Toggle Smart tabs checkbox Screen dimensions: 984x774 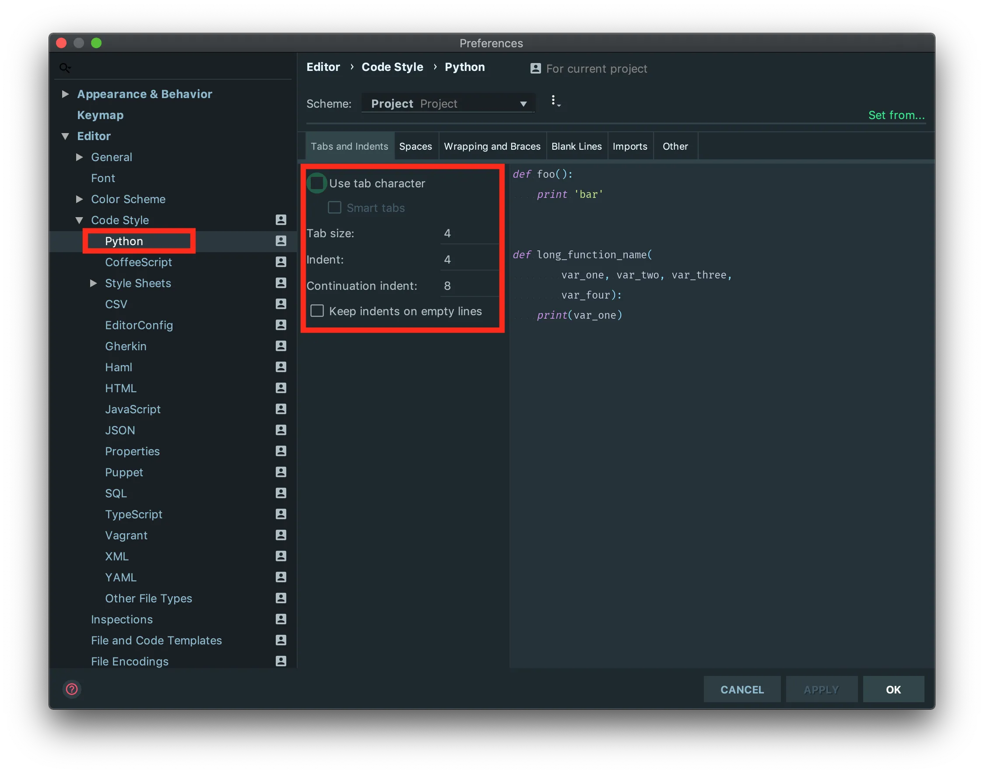pyautogui.click(x=334, y=208)
